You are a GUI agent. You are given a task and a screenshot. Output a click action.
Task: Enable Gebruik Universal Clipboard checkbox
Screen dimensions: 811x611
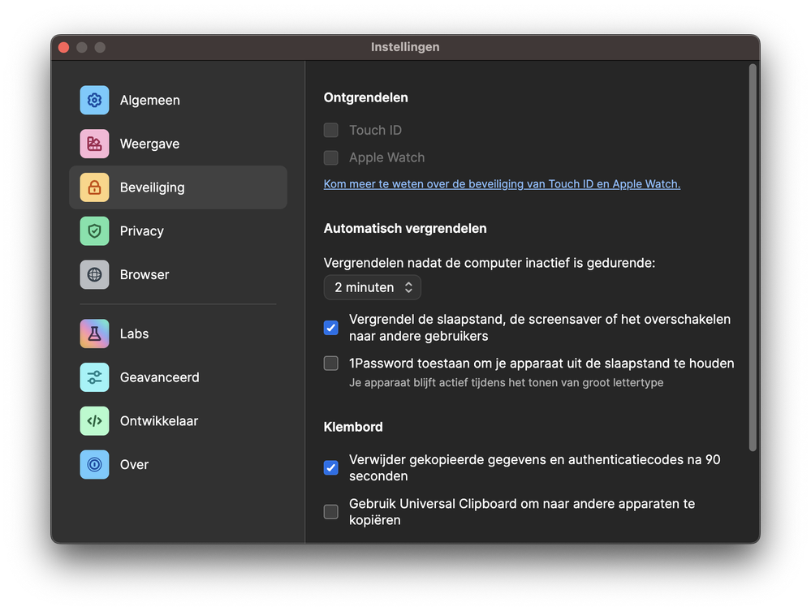(331, 511)
